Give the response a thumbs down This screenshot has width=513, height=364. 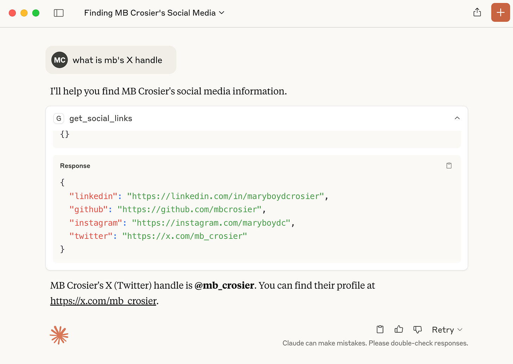click(418, 330)
